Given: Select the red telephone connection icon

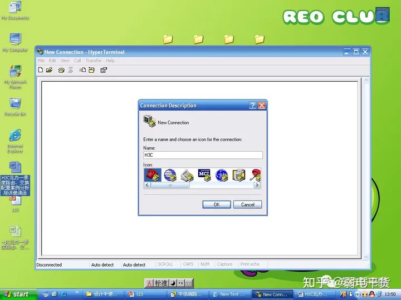Looking at the screenshot, I should click(x=153, y=175).
